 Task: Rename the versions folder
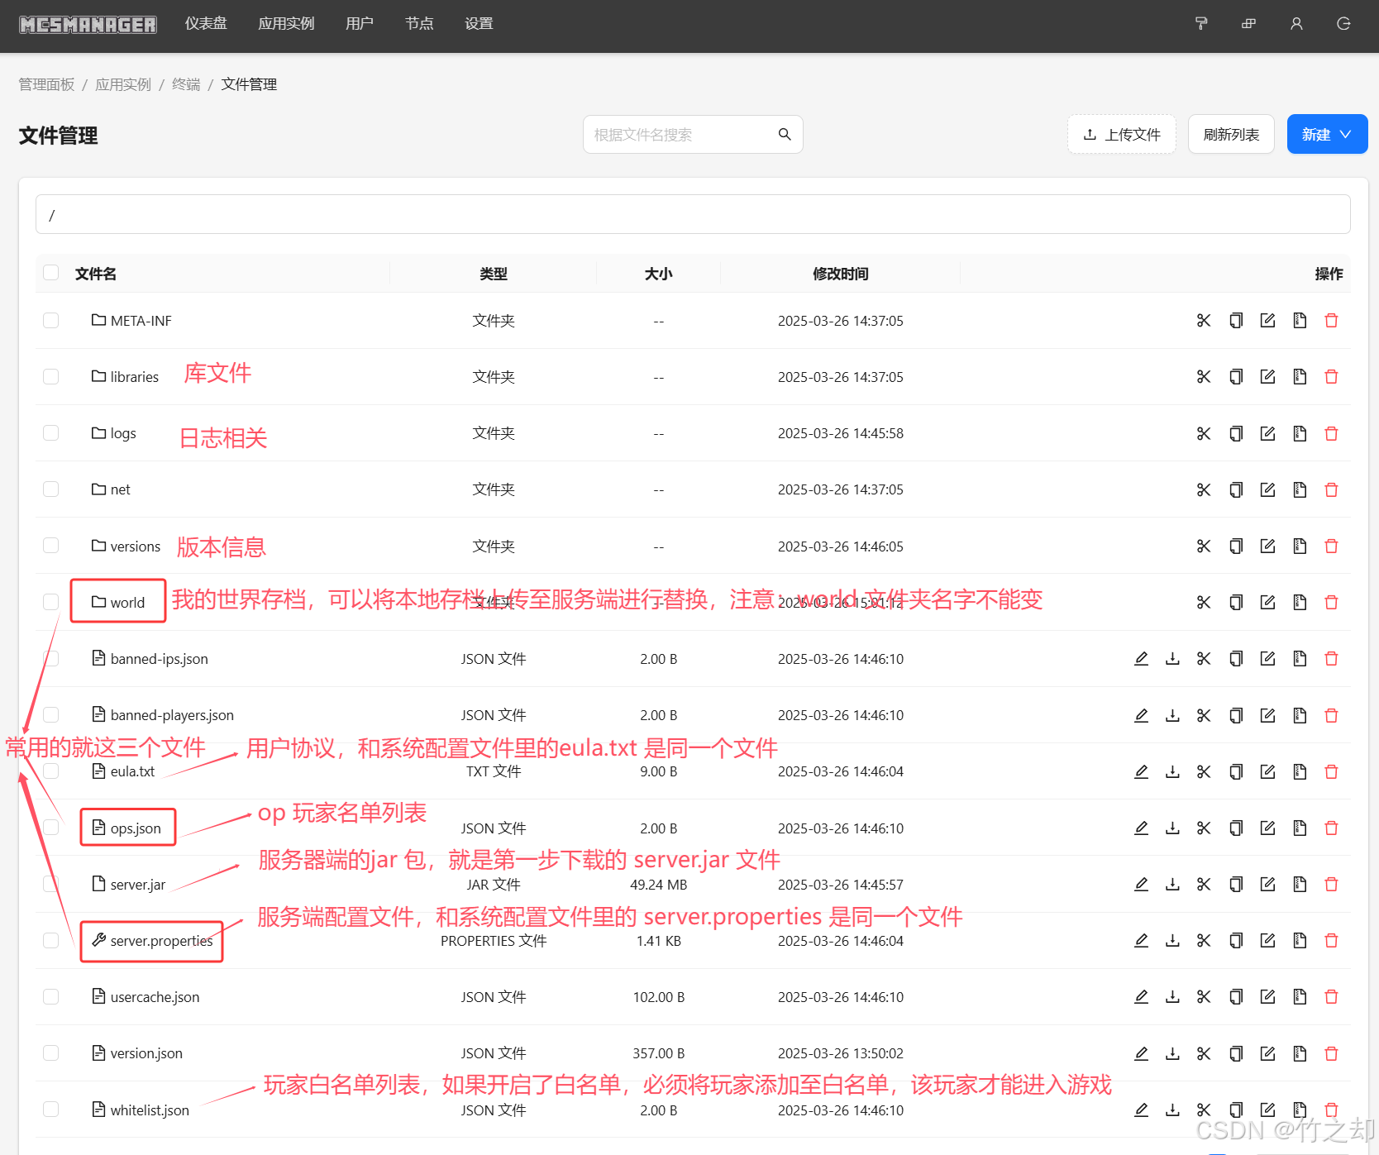[x=1267, y=546]
